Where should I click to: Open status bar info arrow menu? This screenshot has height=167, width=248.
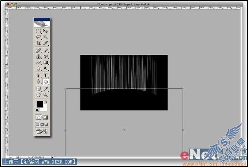[53, 157]
